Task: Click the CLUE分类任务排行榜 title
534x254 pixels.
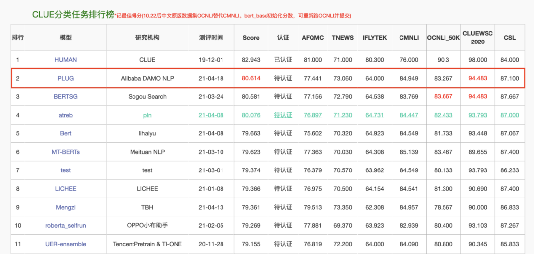Action: coord(73,15)
